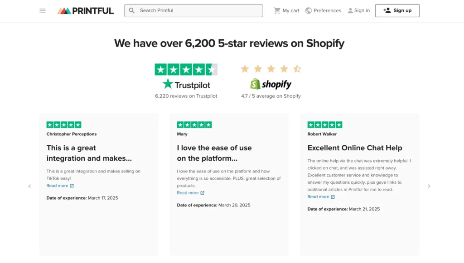Screen dimensions: 464x263
Task: Click the Shopify logo
Action: click(x=271, y=84)
